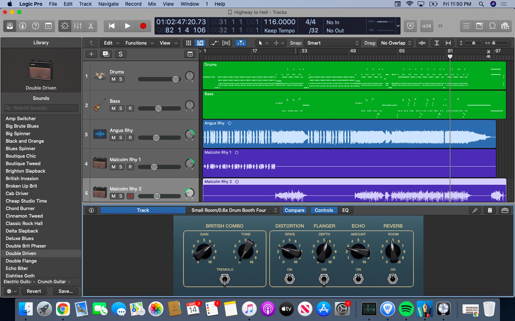Viewport: 515px width, 321px height.
Task: Switch to the grid view button in the Tracks toolbar
Action: click(x=189, y=43)
